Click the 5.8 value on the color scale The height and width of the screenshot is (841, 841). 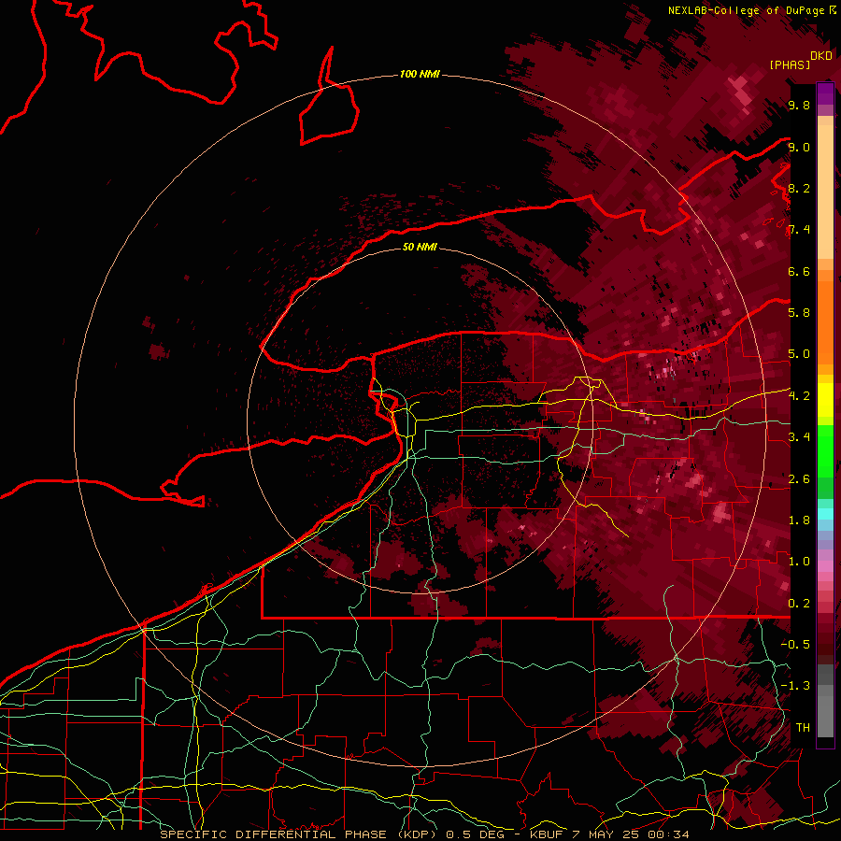(799, 313)
